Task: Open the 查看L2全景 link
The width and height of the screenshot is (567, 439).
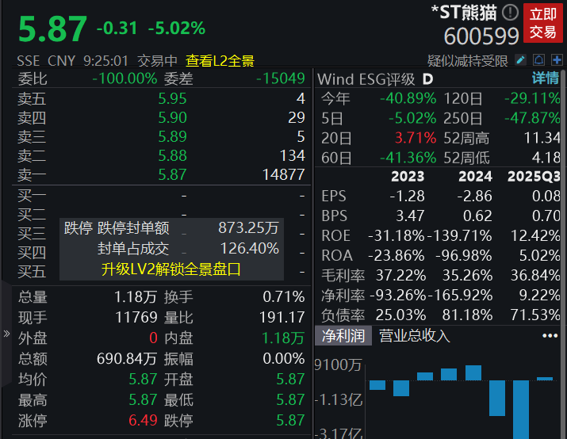Action: click(x=220, y=60)
